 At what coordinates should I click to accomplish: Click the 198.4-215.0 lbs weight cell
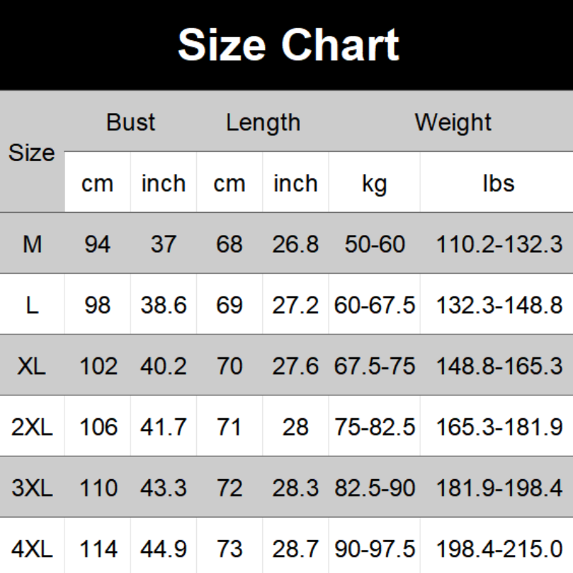[499, 550]
